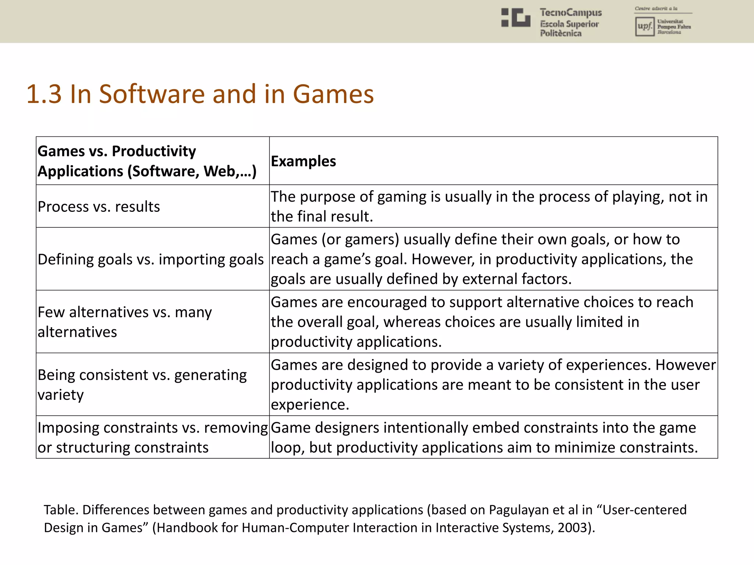Click 'Centre adscrit a la' text
This screenshot has height=565, width=754.
coord(656,8)
